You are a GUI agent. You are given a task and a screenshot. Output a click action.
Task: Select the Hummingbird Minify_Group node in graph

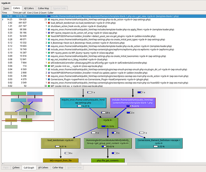pyautogui.click(x=108, y=143)
